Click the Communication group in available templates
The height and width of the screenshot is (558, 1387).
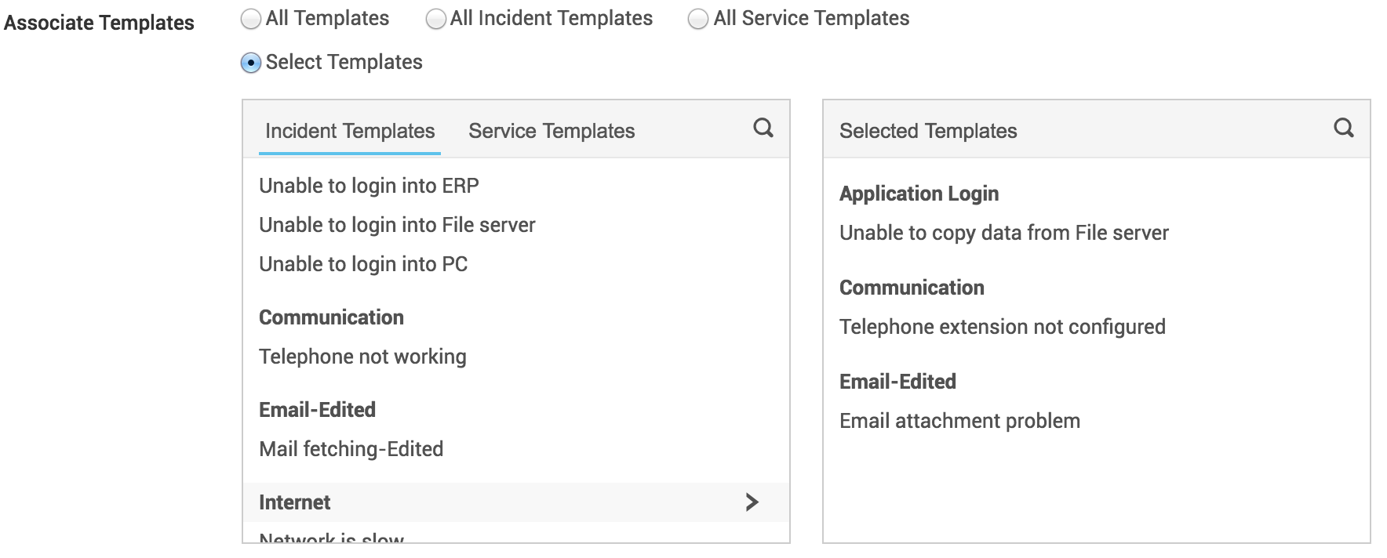[x=331, y=317]
